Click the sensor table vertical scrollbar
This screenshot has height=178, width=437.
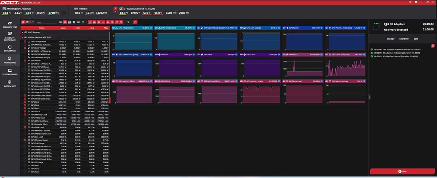(110, 67)
